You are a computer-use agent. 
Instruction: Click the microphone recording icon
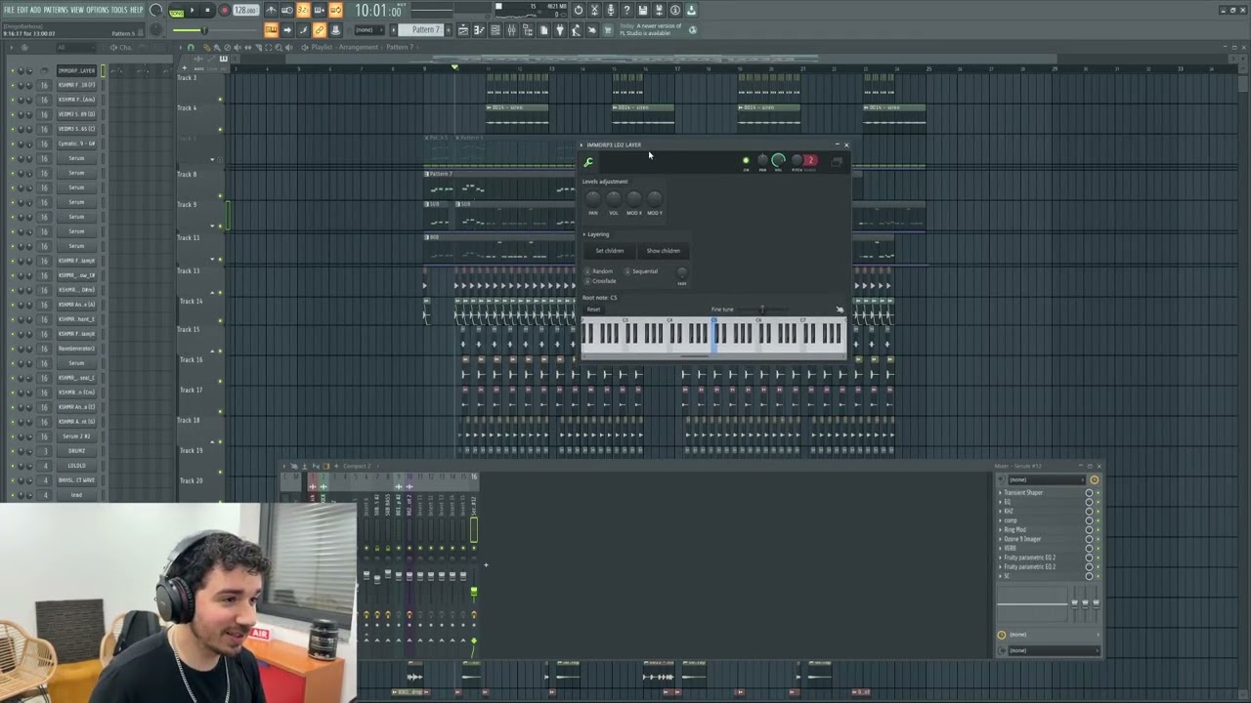click(611, 11)
